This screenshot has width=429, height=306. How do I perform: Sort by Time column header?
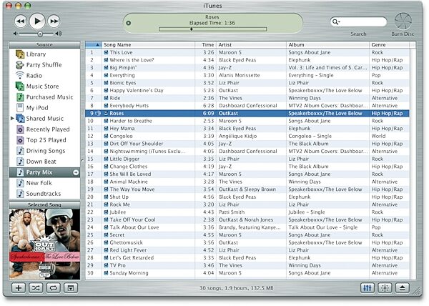click(205, 44)
